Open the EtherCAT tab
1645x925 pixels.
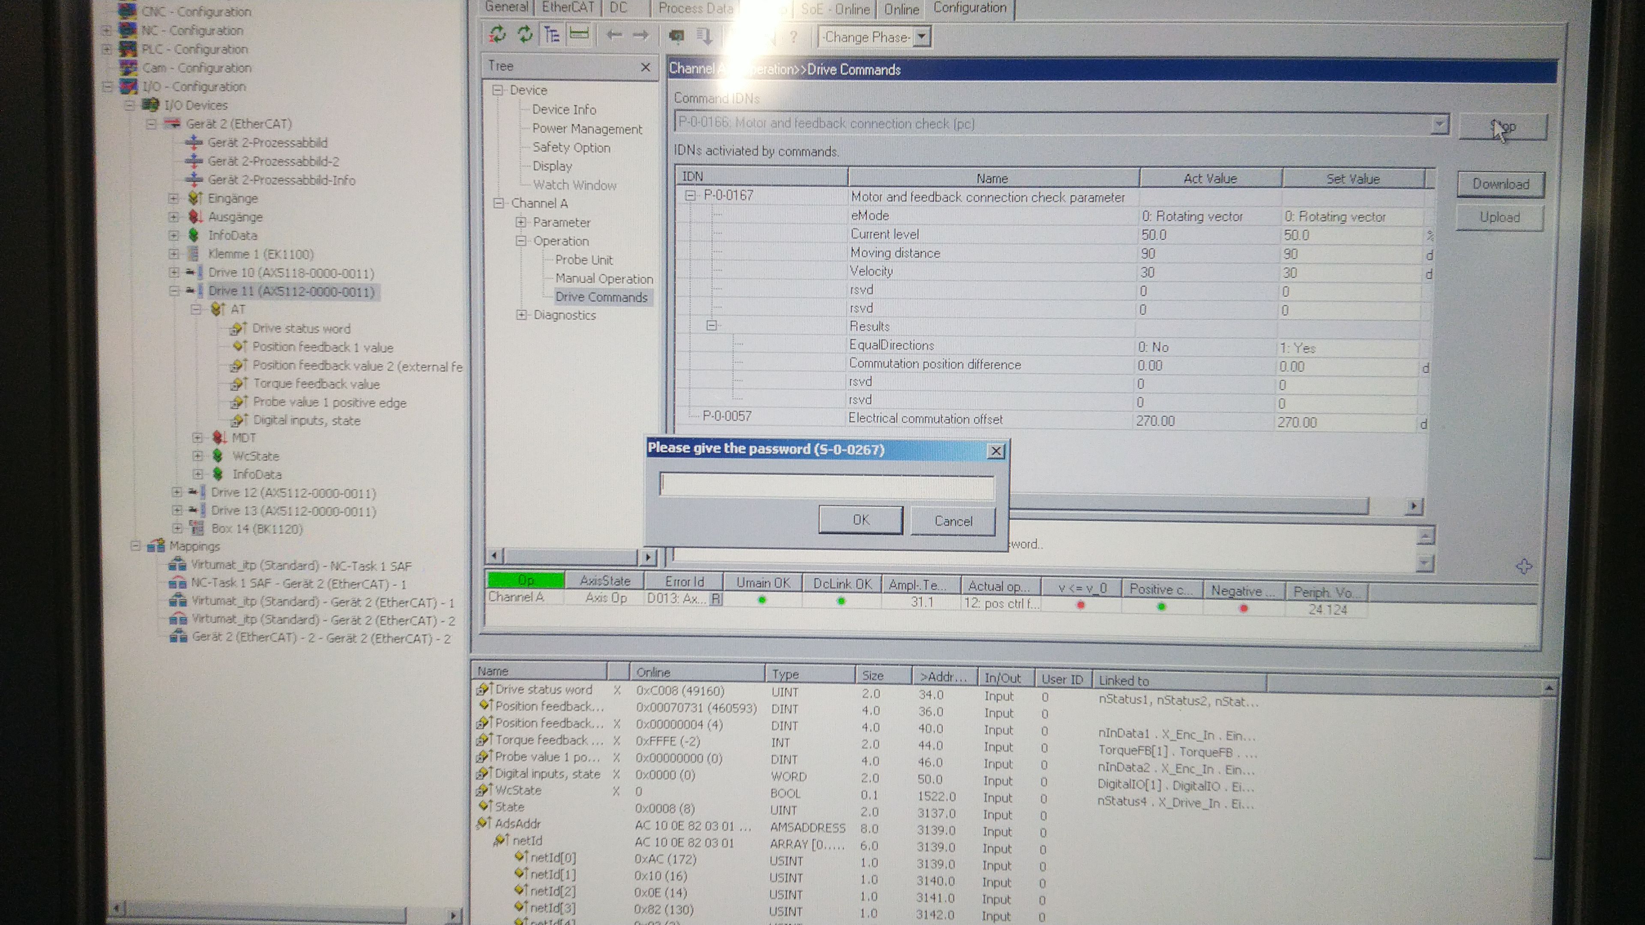(568, 7)
